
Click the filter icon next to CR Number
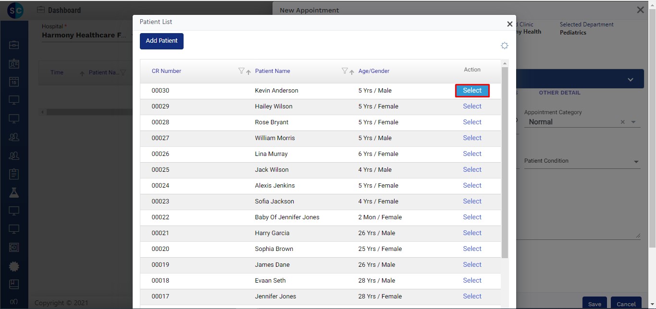pos(242,71)
